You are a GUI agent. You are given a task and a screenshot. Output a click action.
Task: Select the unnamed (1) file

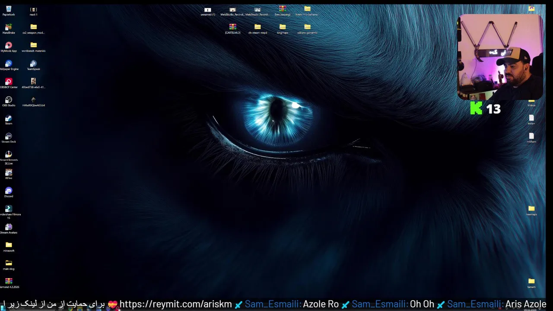pyautogui.click(x=208, y=11)
